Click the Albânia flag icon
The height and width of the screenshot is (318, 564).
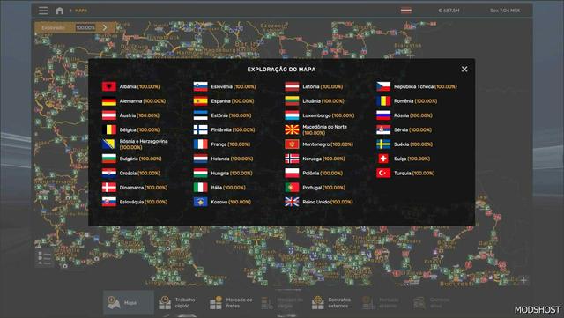click(x=109, y=86)
